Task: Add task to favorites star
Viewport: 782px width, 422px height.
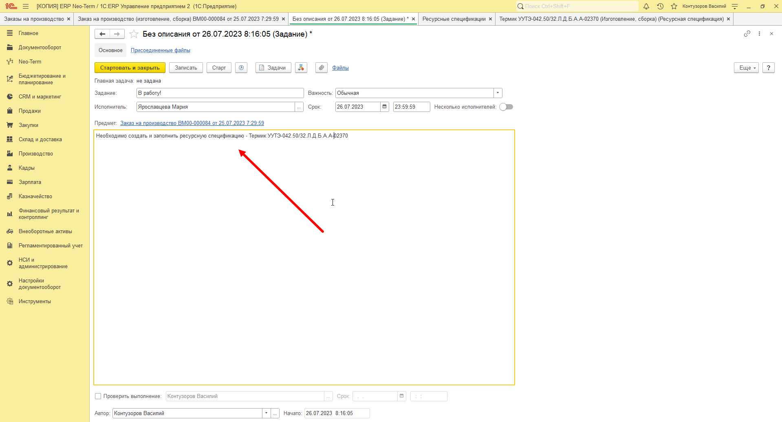Action: pyautogui.click(x=134, y=34)
